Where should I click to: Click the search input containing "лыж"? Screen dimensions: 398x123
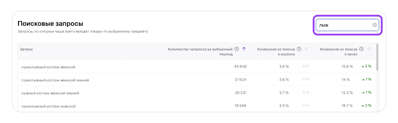pos(344,25)
